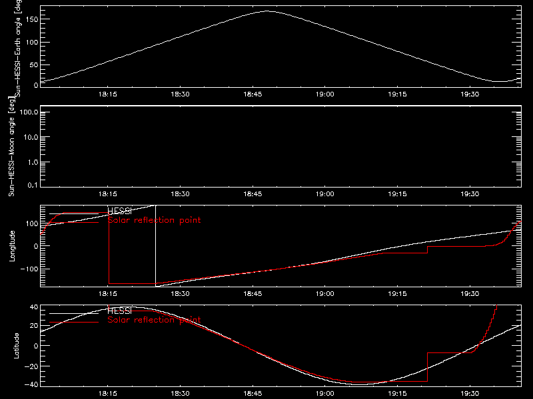
Task: Click the 19:30 label under the Longitude plot
Action: coord(470,293)
